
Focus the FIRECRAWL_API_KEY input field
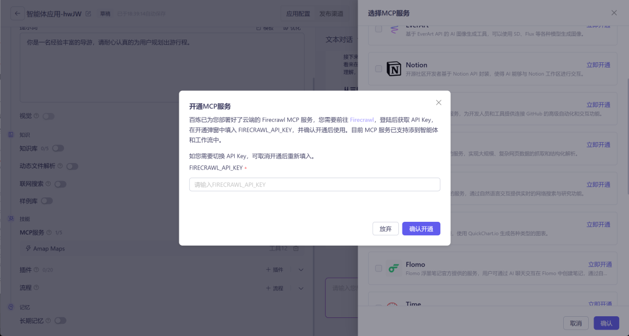point(314,185)
